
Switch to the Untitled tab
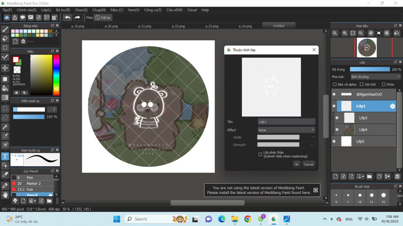click(279, 26)
